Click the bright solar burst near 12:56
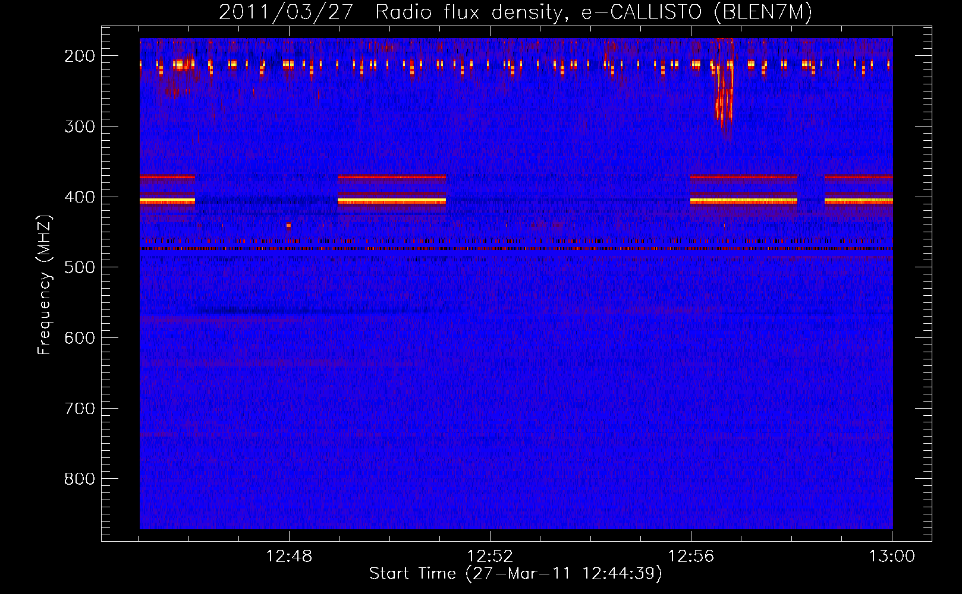 click(724, 89)
